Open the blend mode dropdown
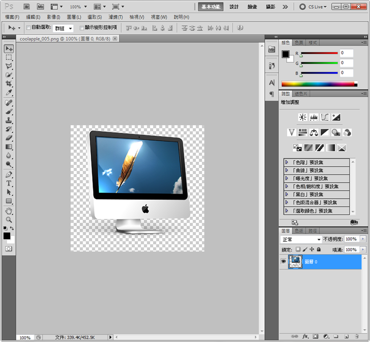Viewport: 370px width, 342px height. point(301,239)
